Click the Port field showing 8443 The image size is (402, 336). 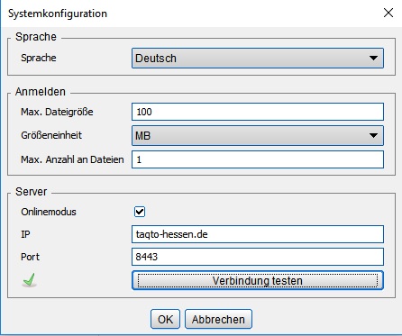(258, 257)
